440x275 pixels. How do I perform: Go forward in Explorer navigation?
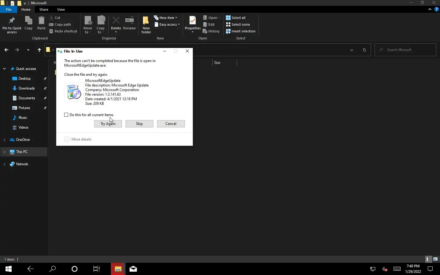pos(17,50)
